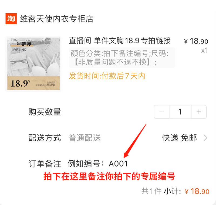
Task: Click the orange Taobao shop logo icon
Action: click(x=11, y=19)
